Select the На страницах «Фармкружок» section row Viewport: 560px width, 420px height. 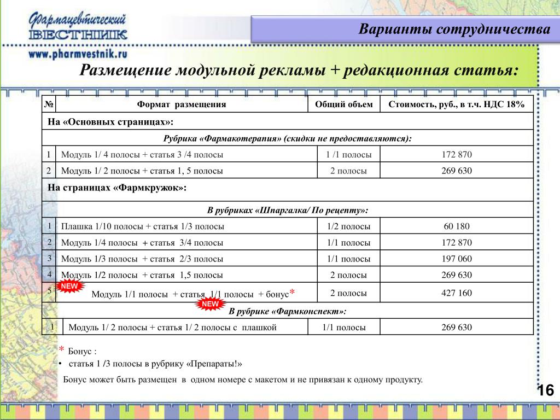(x=288, y=190)
